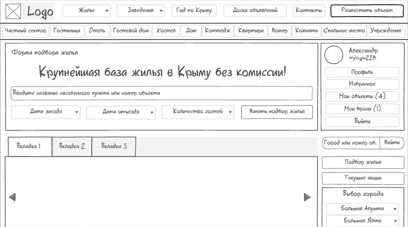Open Мои объекты (4)
The height and width of the screenshot is (227, 408).
pyautogui.click(x=362, y=96)
